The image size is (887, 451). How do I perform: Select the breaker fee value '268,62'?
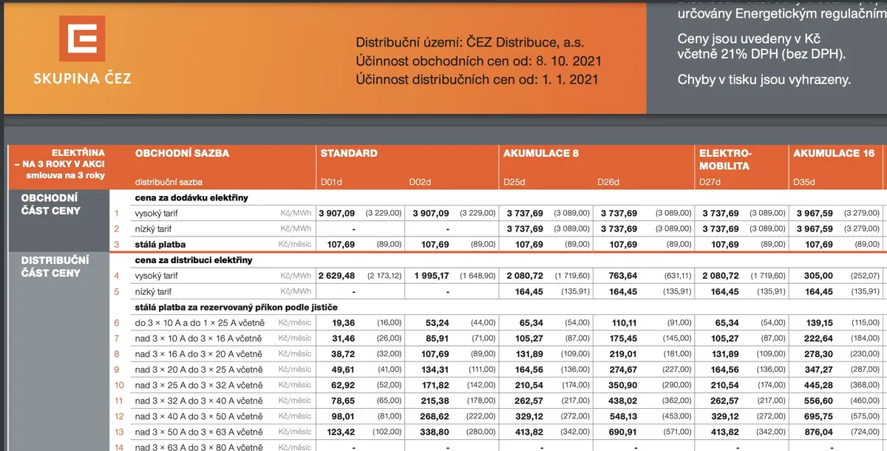click(x=435, y=416)
